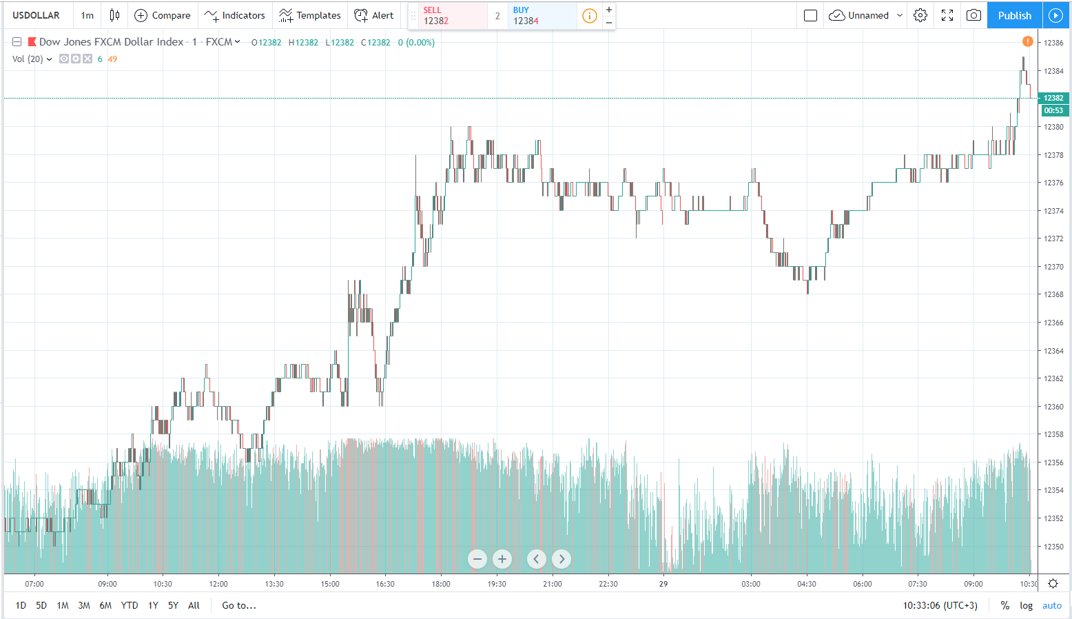This screenshot has width=1072, height=619.
Task: Click the current price label 12382
Action: pyautogui.click(x=1053, y=99)
